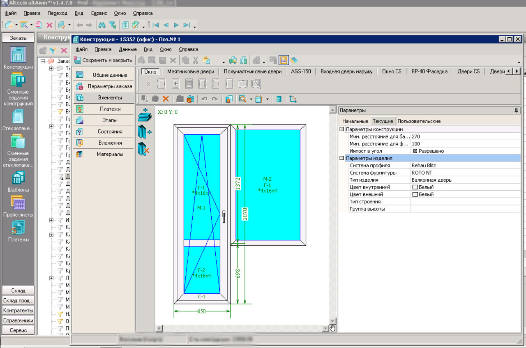This screenshot has height=348, width=526.
Task: Toggle the Импост в угол Разрешено checkbox
Action: coord(415,151)
